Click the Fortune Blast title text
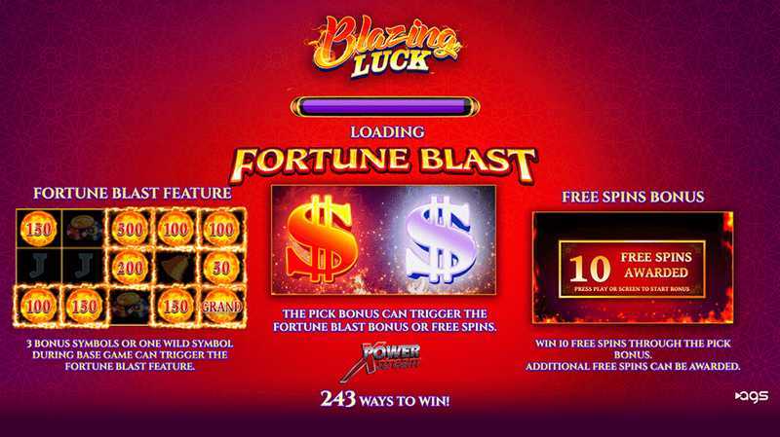The width and height of the screenshot is (780, 437). point(383,164)
